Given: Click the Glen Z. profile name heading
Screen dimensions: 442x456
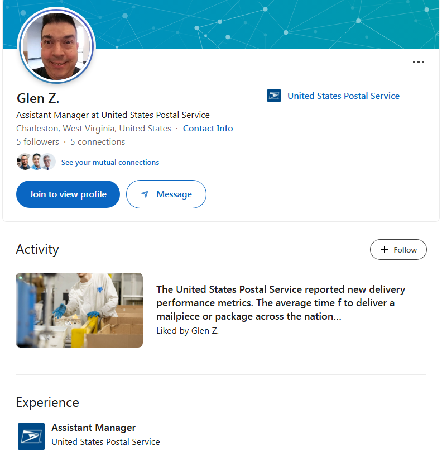Looking at the screenshot, I should (x=38, y=98).
